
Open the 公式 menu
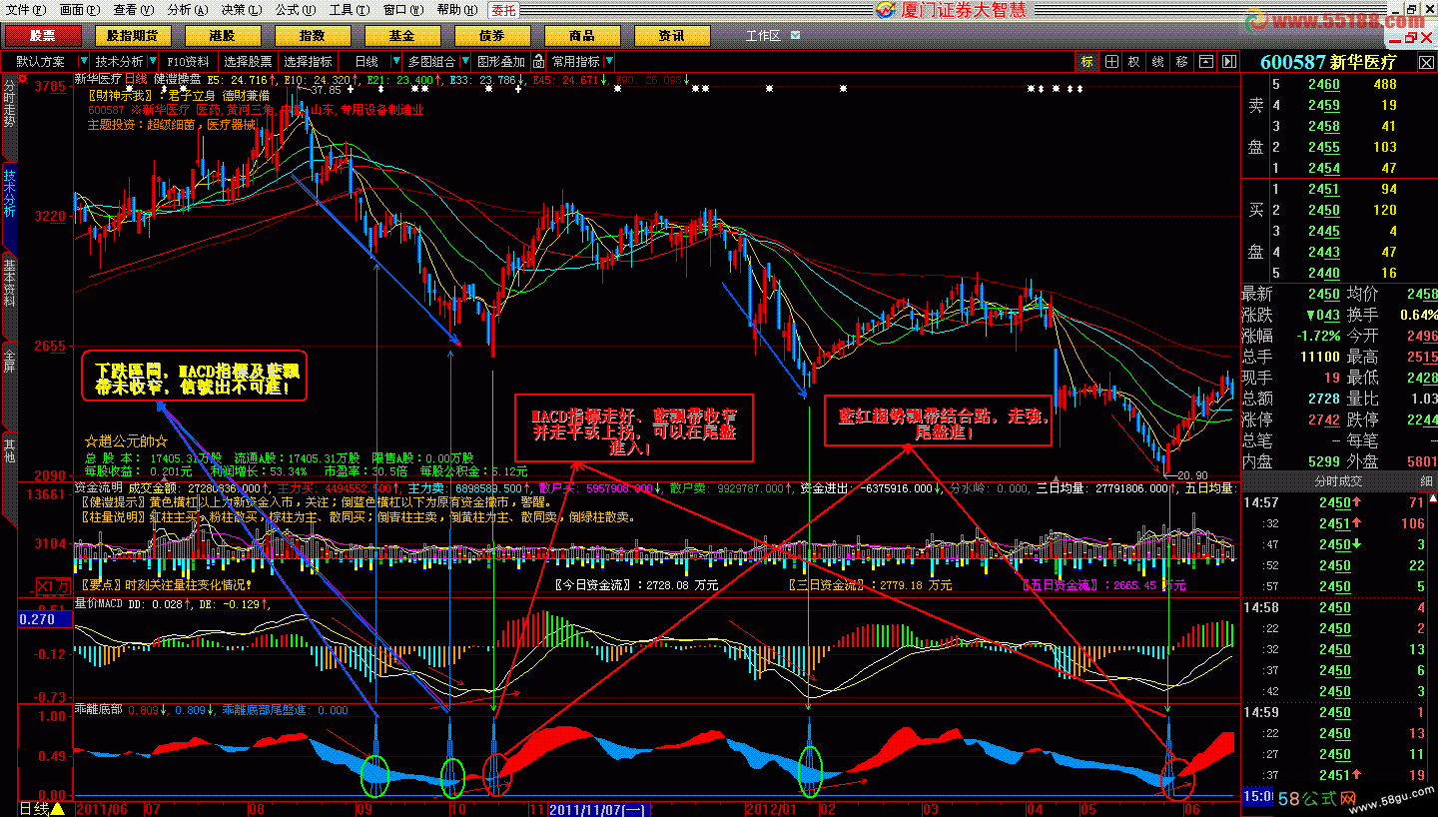click(x=287, y=9)
